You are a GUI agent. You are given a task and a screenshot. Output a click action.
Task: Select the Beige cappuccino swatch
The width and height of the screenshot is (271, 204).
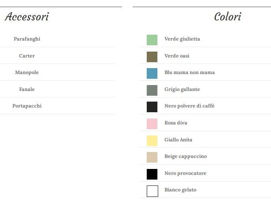(152, 157)
